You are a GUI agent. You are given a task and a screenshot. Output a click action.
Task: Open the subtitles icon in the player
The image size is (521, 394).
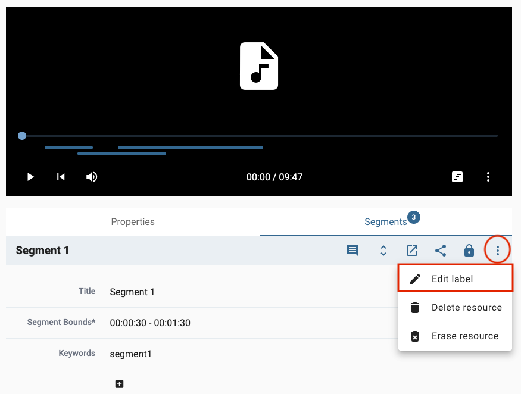(x=457, y=177)
